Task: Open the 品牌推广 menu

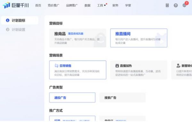Action: (72, 5)
